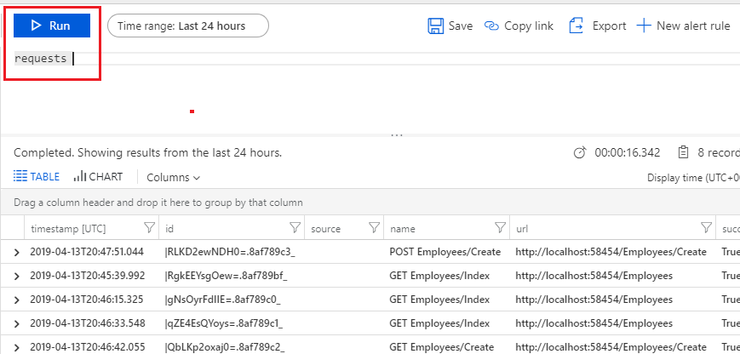Image resolution: width=740 pixels, height=354 pixels.
Task: Sort by the url column header
Action: pos(521,229)
